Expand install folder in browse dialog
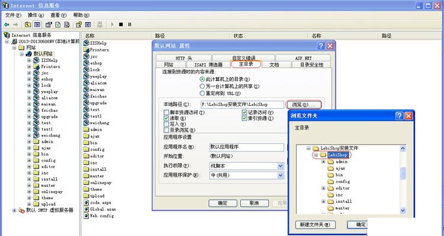 [323, 201]
